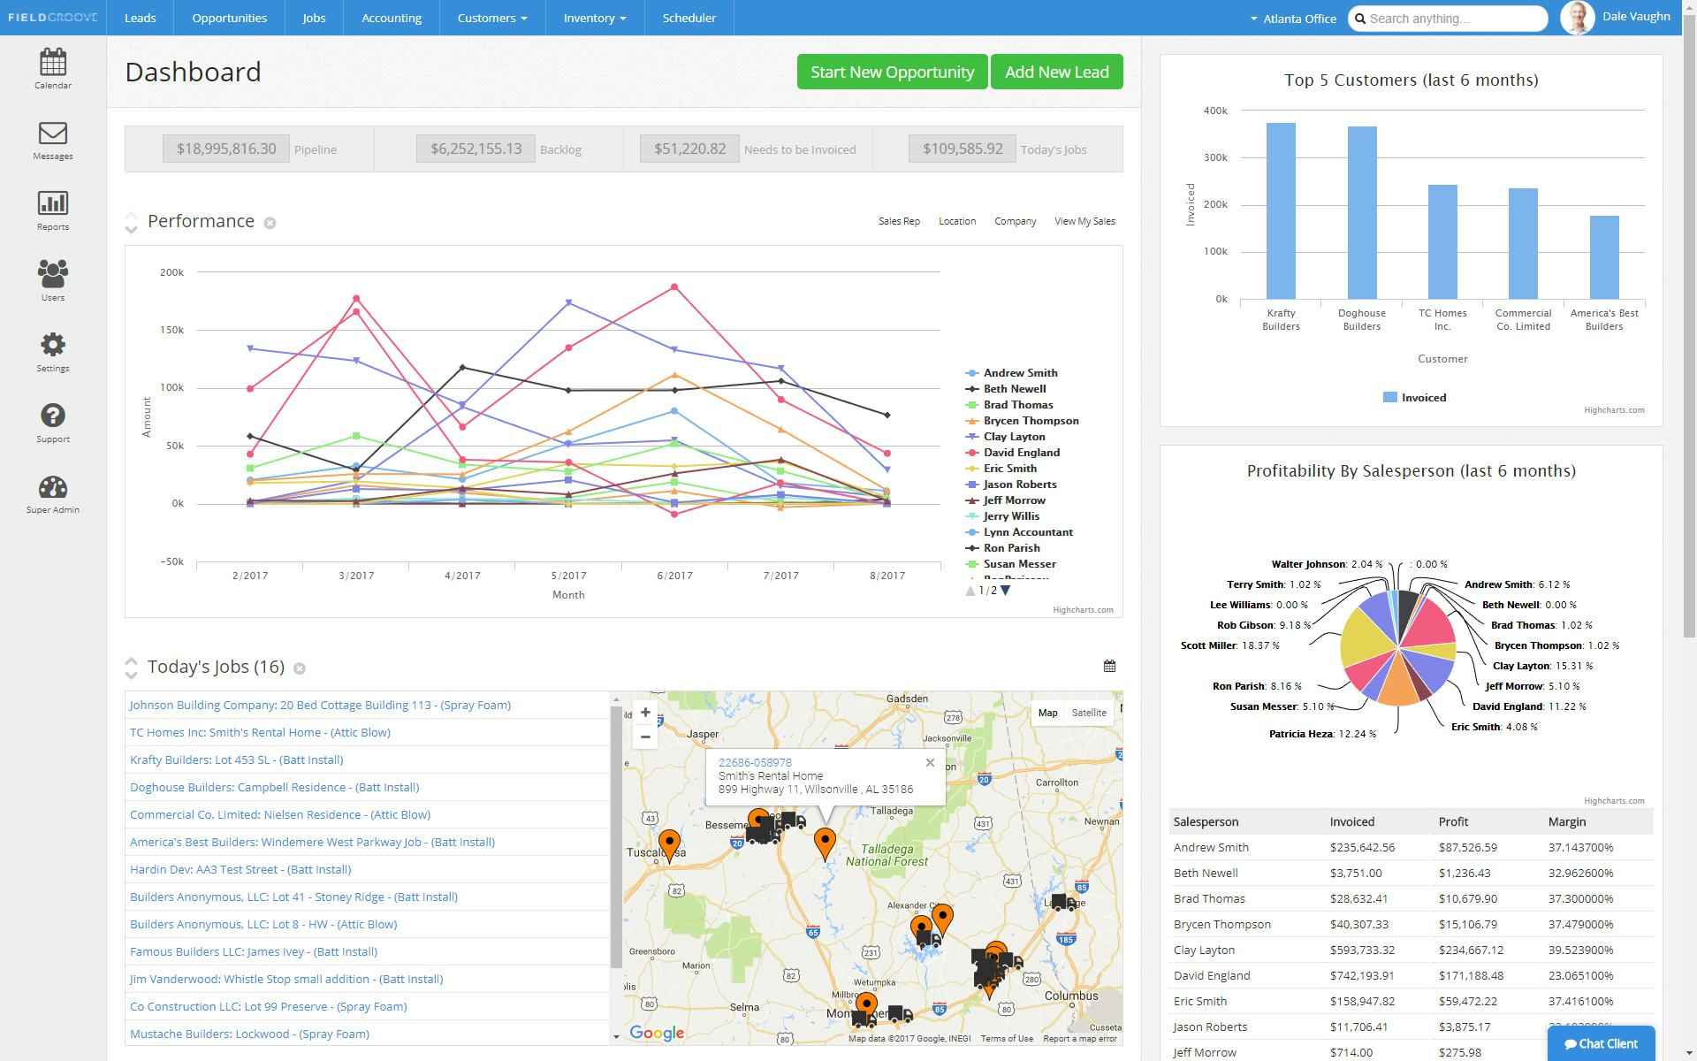Expand the Inventory dropdown menu
Screen dimensions: 1697x1061
(594, 18)
